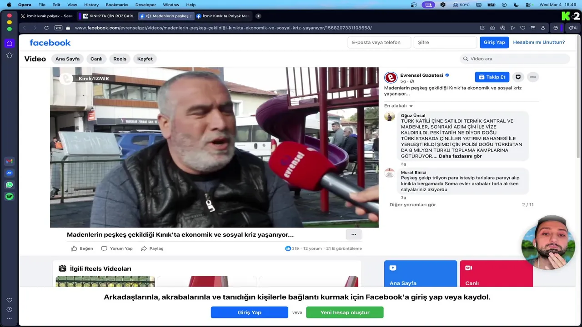Mute audio on Madenlerin peşkeş tab
Screen dimensions: 582x327
149,16
